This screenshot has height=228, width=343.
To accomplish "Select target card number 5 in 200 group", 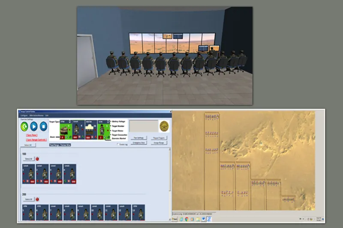I will [x=28, y=212].
